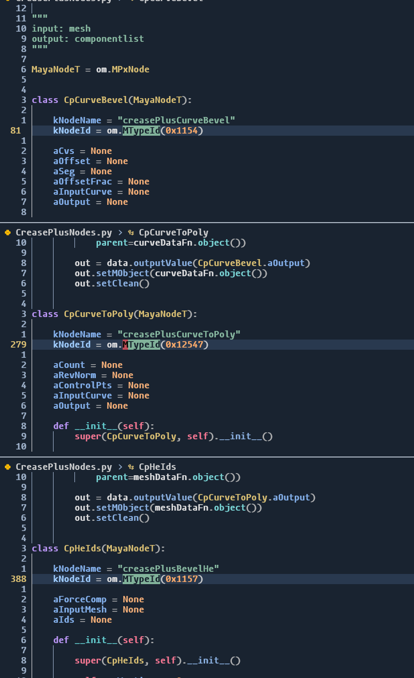Click 'super(CpHeIds, self).__init__()' call
Image resolution: width=414 pixels, height=678 pixels.
tap(157, 660)
